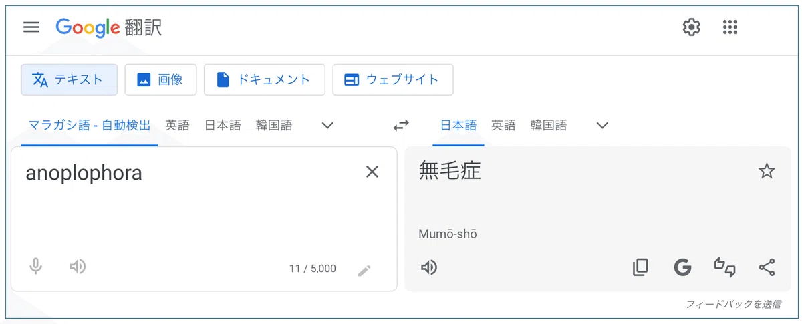This screenshot has width=802, height=324.
Task: Listen to the translated text audio
Action: (x=428, y=268)
